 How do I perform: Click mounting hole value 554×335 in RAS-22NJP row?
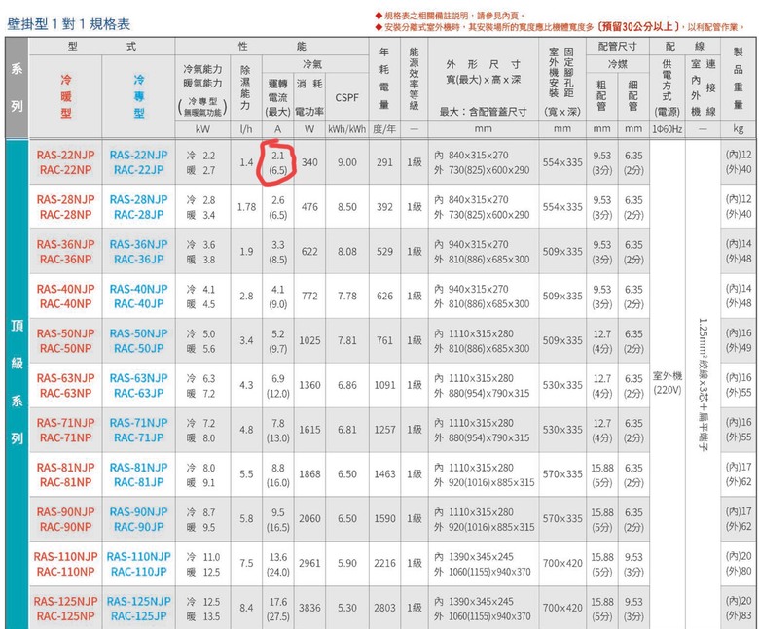click(562, 162)
